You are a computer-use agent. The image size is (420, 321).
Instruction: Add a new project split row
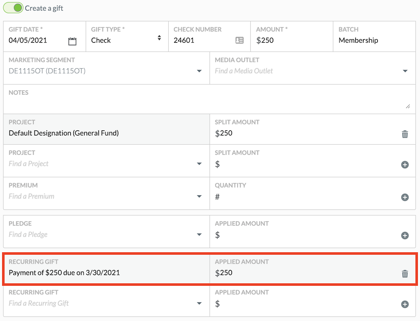pyautogui.click(x=405, y=165)
